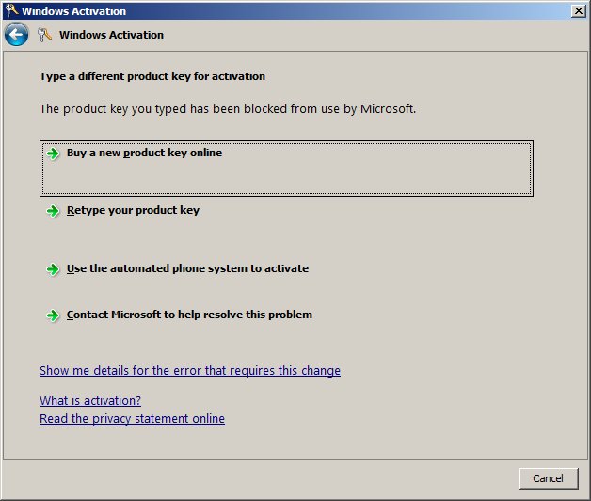
Task: Select Retype your product key option
Action: 133,211
